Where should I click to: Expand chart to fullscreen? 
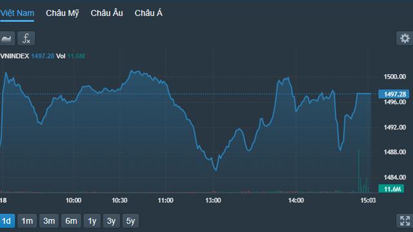tap(405, 220)
